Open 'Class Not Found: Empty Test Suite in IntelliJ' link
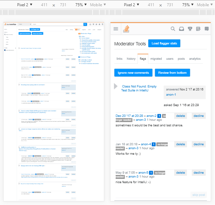 tap(139, 88)
